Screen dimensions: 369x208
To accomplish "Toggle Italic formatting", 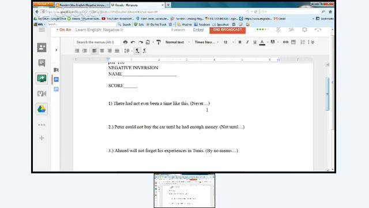I will click(247, 42).
